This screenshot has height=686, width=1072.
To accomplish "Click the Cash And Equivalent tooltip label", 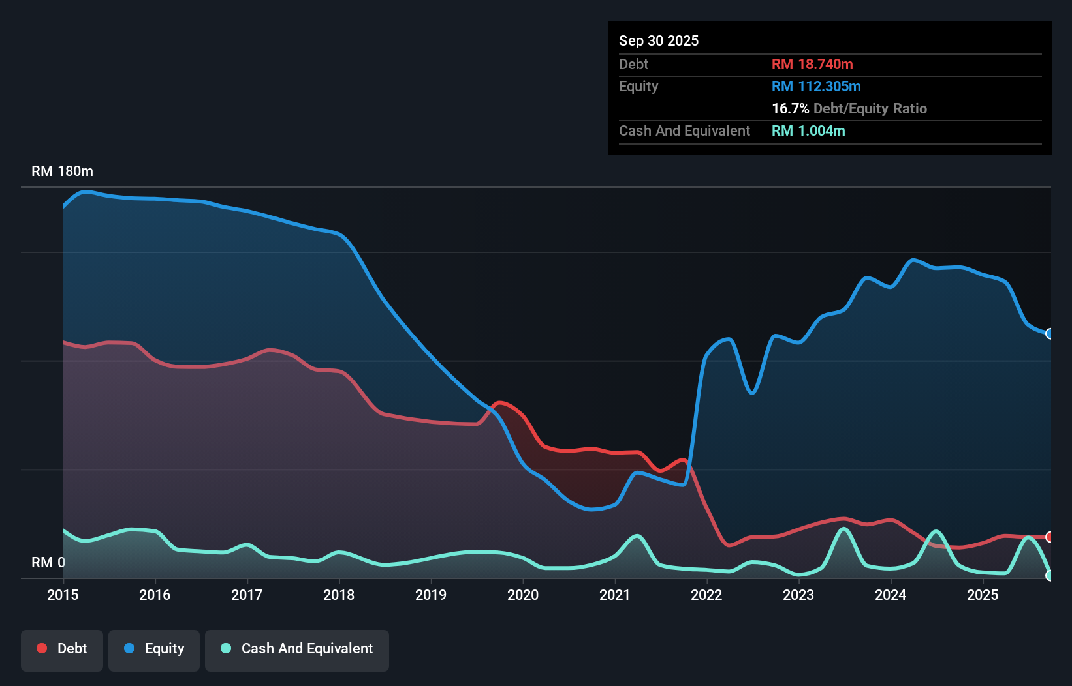I will [x=684, y=130].
